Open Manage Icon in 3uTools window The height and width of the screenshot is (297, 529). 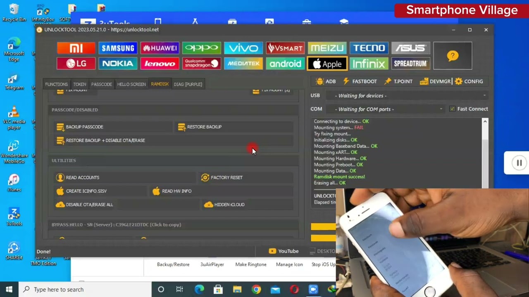289,264
